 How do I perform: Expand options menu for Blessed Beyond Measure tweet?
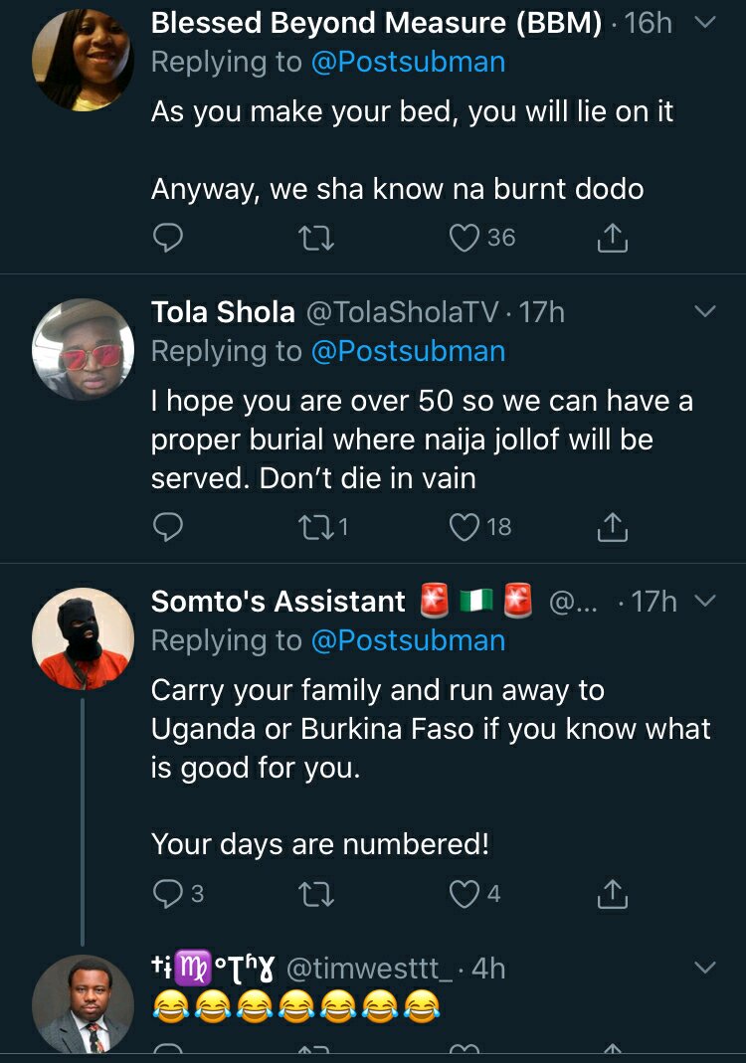[x=704, y=23]
